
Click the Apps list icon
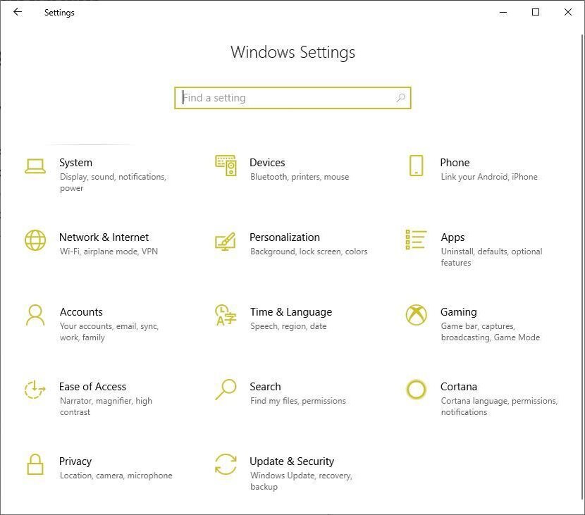click(x=416, y=240)
